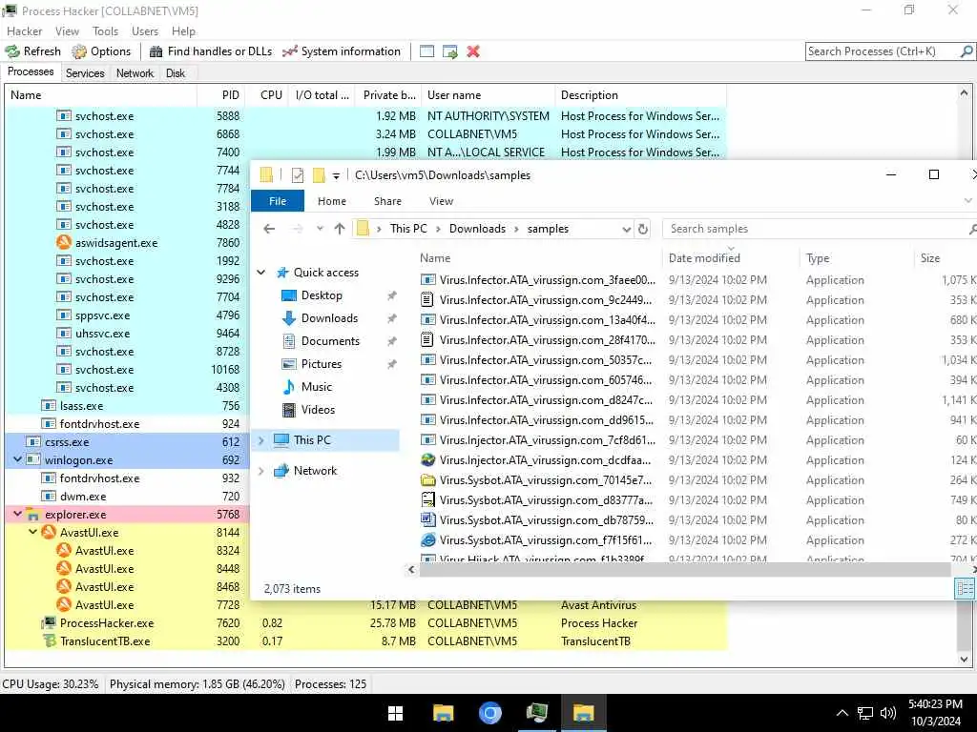Sort files by Date modified column

[x=704, y=257]
